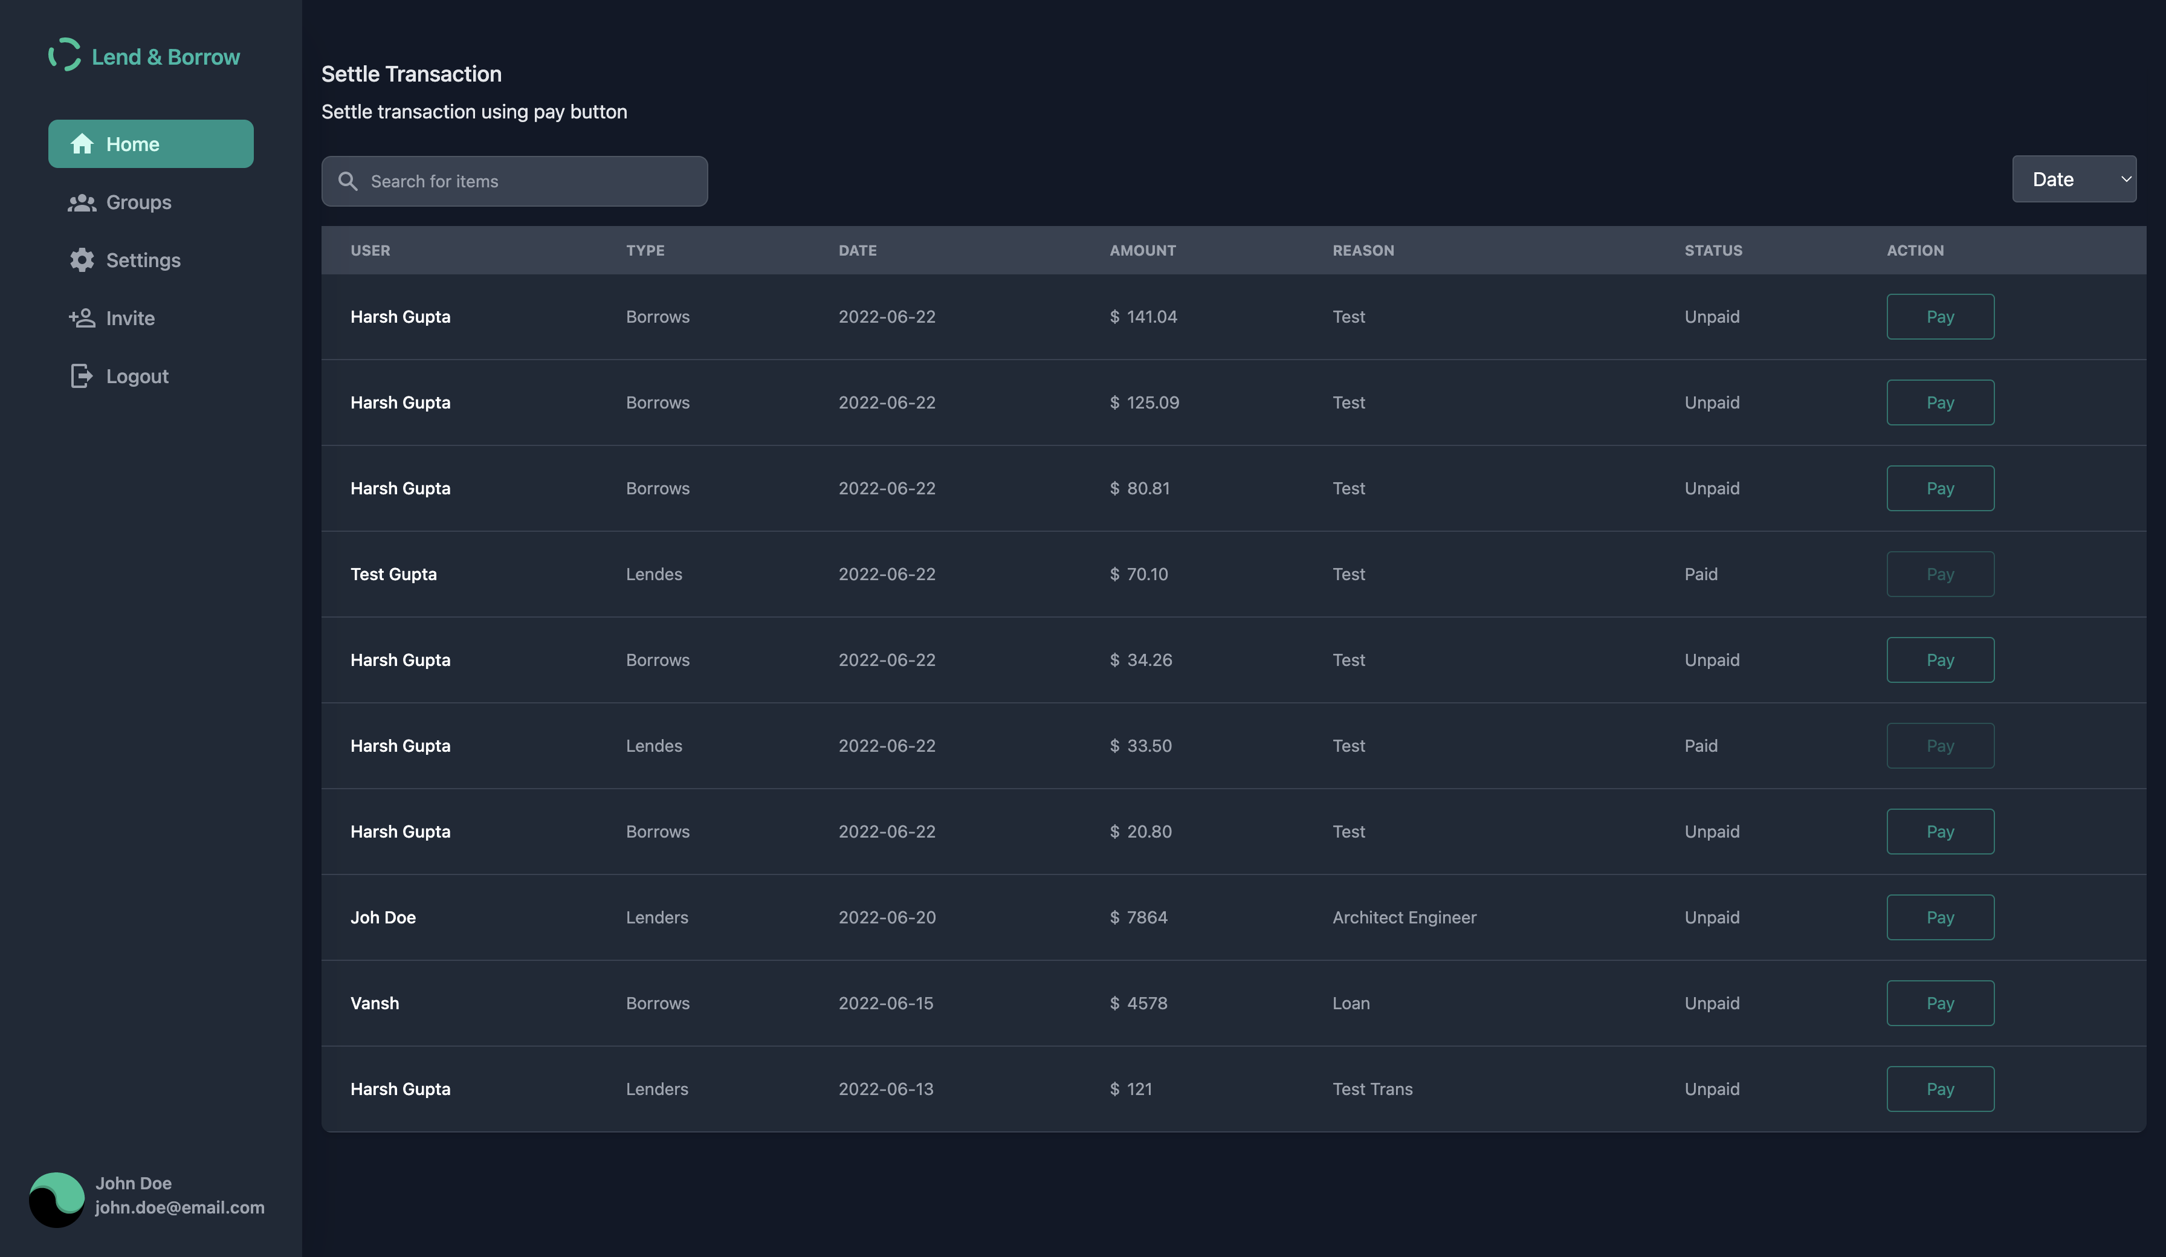2166x1257 pixels.
Task: Focus the Search for items field
Action: click(x=533, y=181)
